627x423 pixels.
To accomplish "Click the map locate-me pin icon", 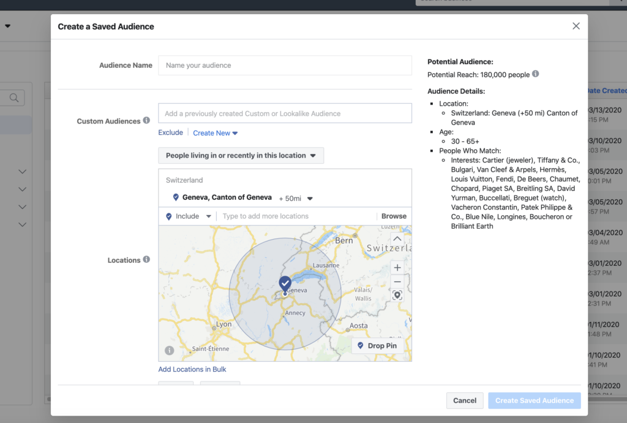I will (x=397, y=295).
